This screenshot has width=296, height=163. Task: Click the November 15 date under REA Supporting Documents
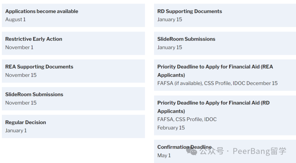21,75
